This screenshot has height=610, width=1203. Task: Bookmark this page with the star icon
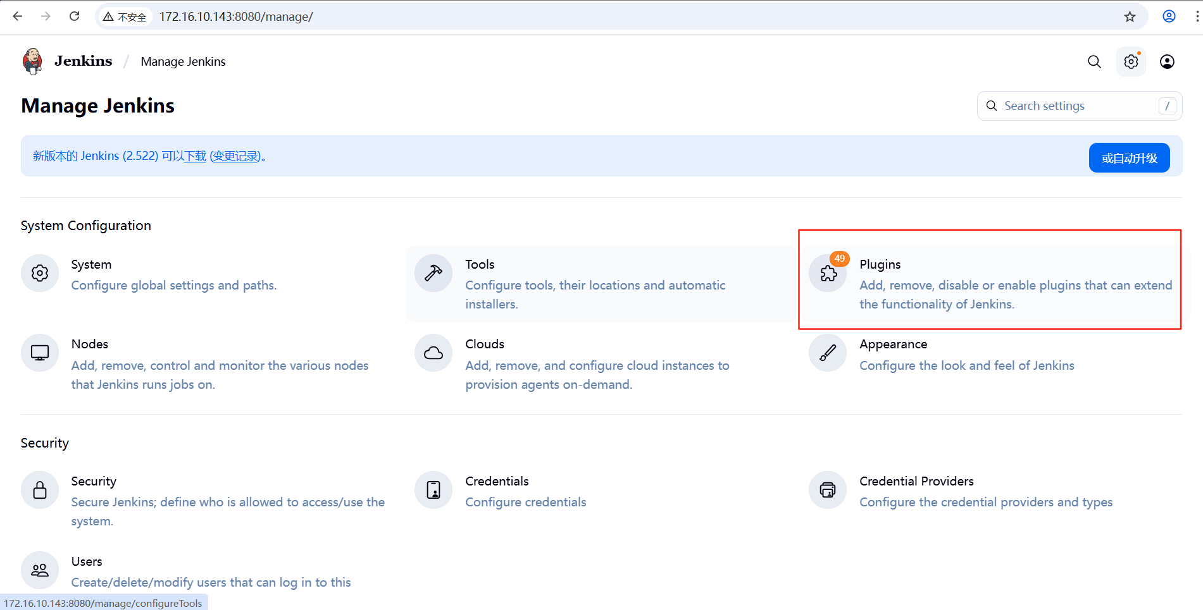(x=1130, y=16)
